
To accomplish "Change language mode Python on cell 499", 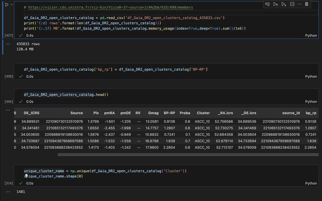I will 311,76.
